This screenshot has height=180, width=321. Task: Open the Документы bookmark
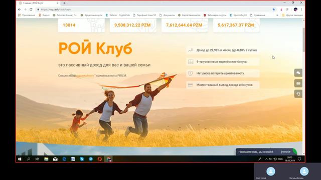click(167, 15)
